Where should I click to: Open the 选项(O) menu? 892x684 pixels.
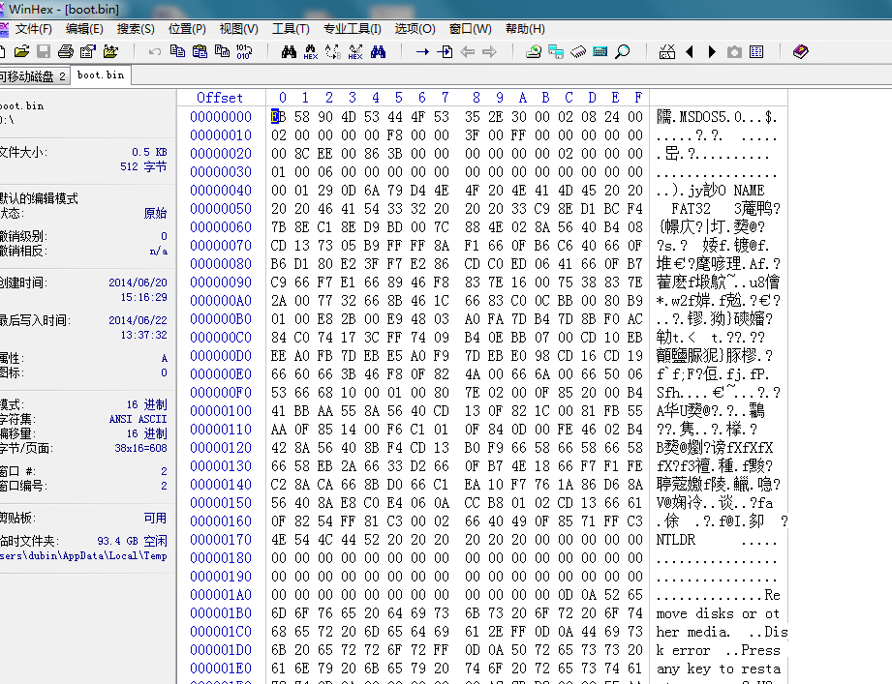[415, 28]
